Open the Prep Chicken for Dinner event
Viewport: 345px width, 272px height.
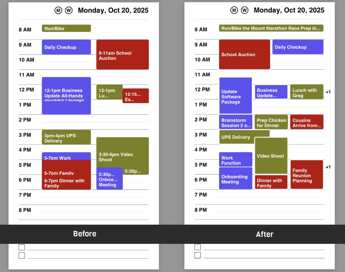[x=271, y=123]
